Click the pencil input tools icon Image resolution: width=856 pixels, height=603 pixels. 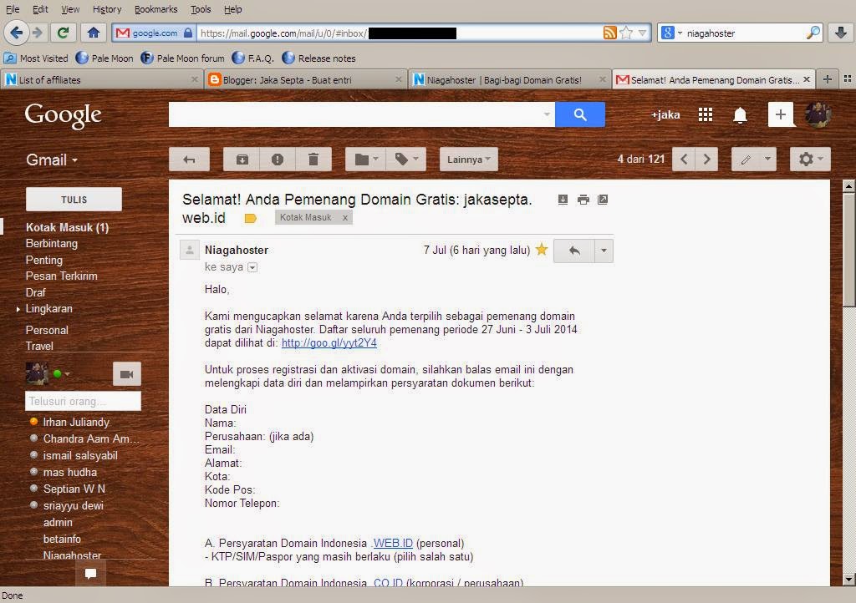point(746,160)
